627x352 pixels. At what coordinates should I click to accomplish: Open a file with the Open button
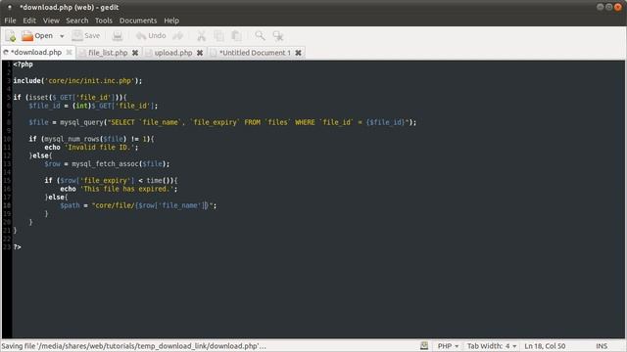coord(37,36)
